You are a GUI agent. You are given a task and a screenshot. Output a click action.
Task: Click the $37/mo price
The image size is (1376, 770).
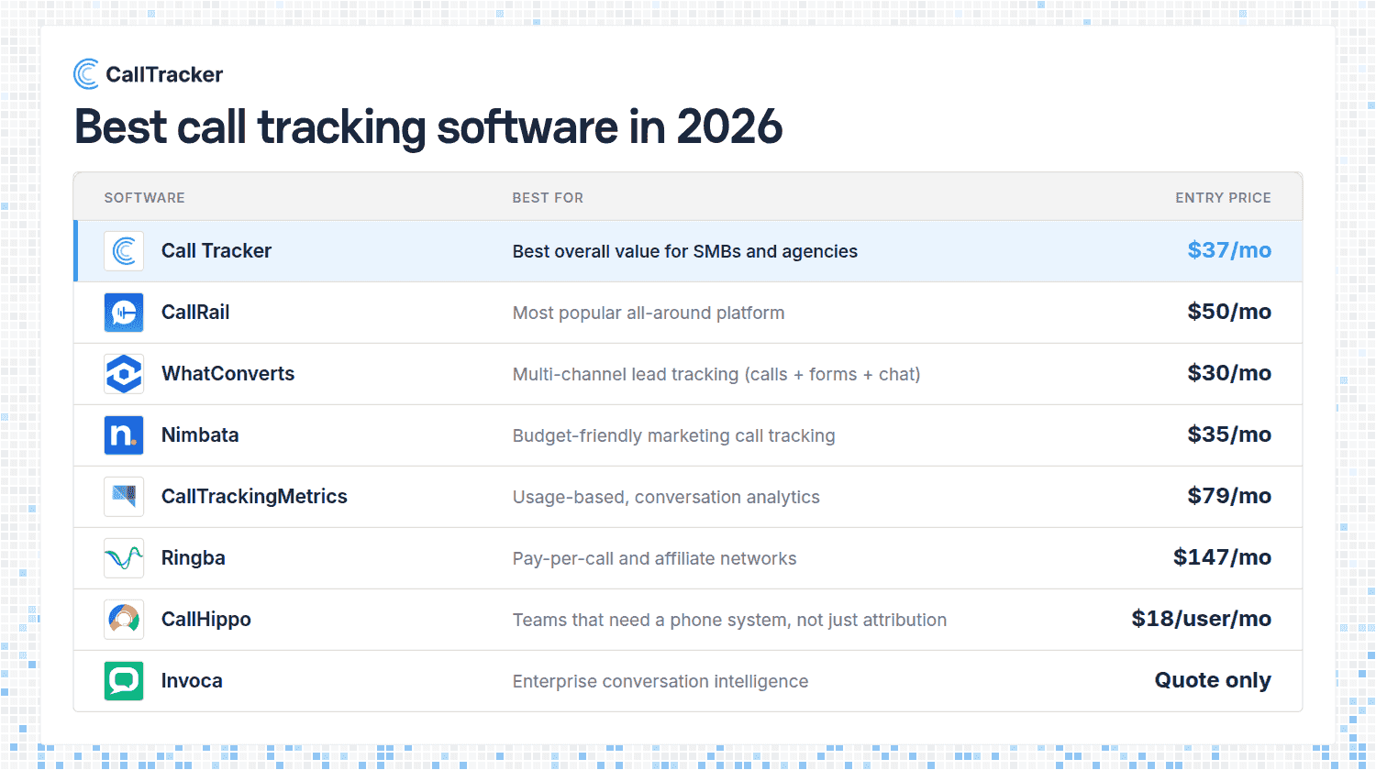pos(1229,250)
